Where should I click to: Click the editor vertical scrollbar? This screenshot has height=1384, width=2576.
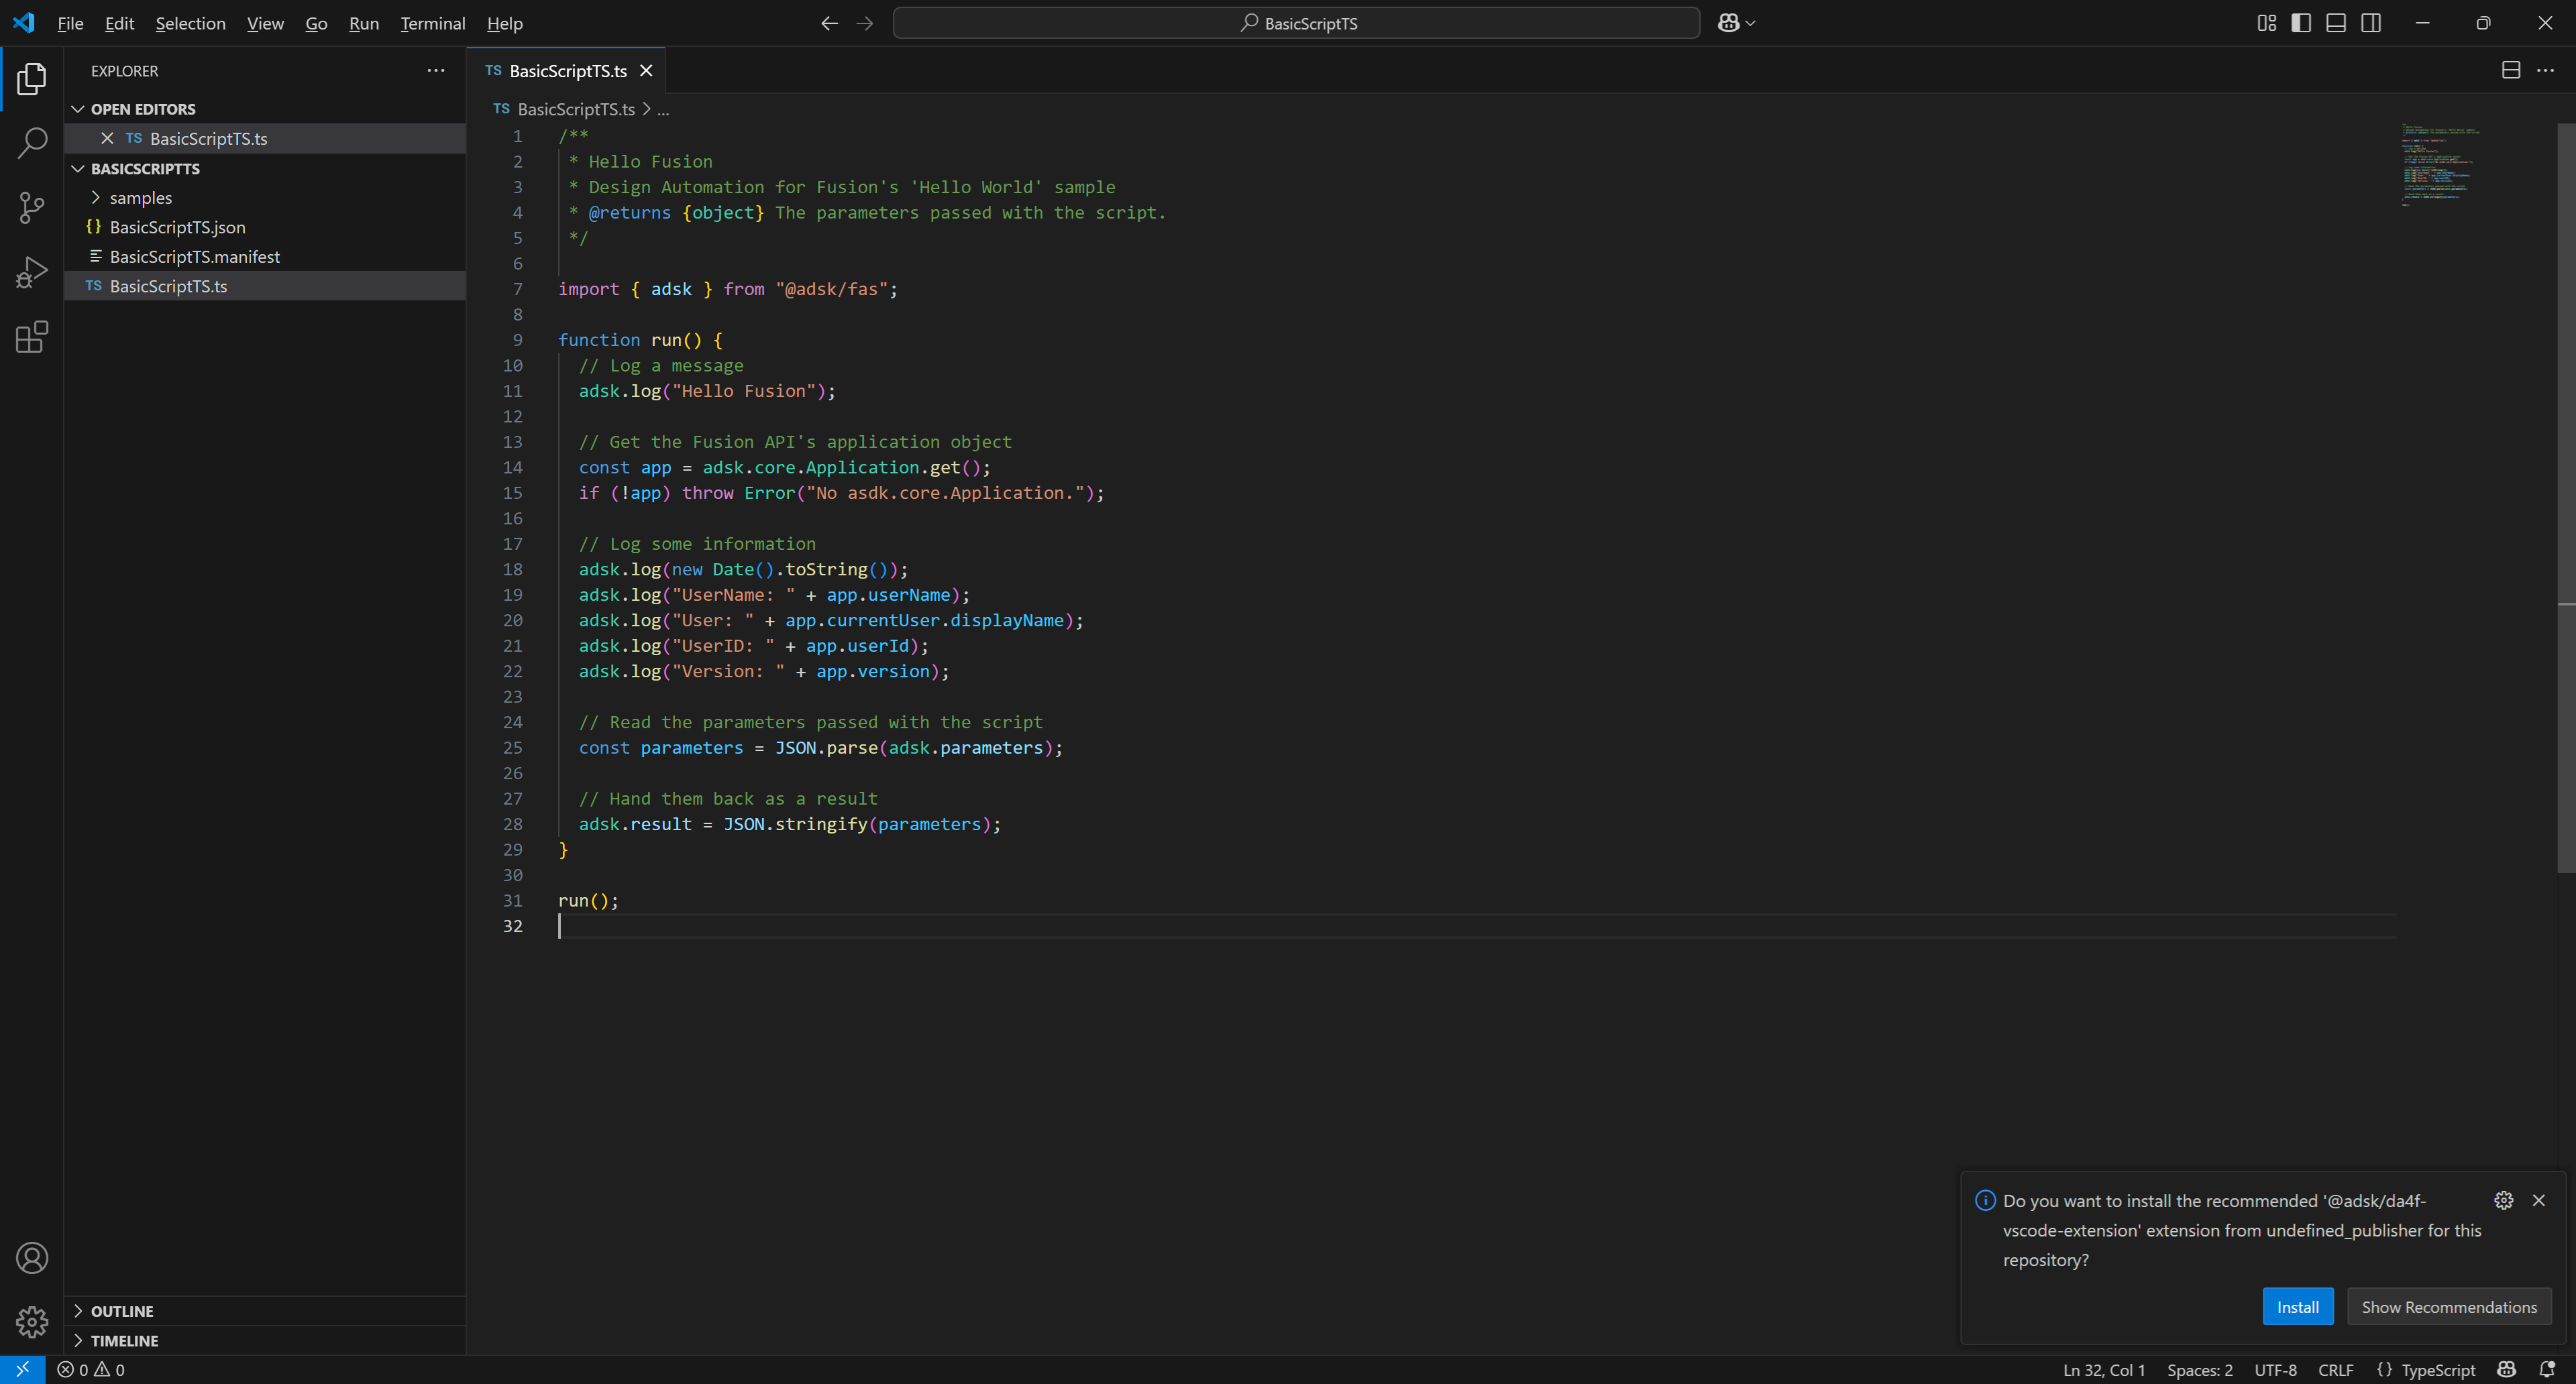2566,498
